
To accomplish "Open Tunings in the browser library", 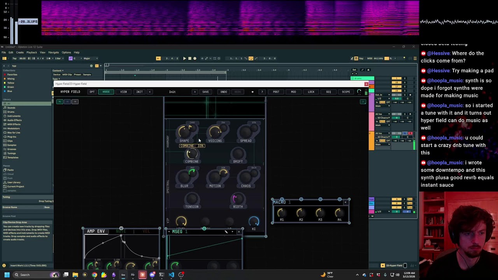I will (x=11, y=153).
